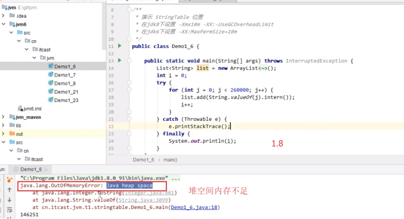
Task: Open Demo1_23 class file
Action: (x=66, y=100)
